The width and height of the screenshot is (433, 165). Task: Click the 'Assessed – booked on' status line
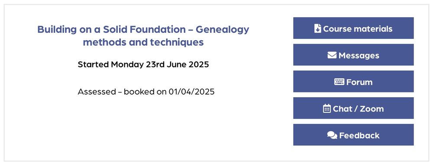[x=122, y=92]
